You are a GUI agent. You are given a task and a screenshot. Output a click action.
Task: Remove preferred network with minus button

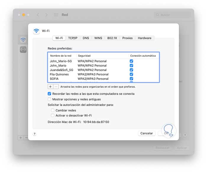[x=56, y=87]
